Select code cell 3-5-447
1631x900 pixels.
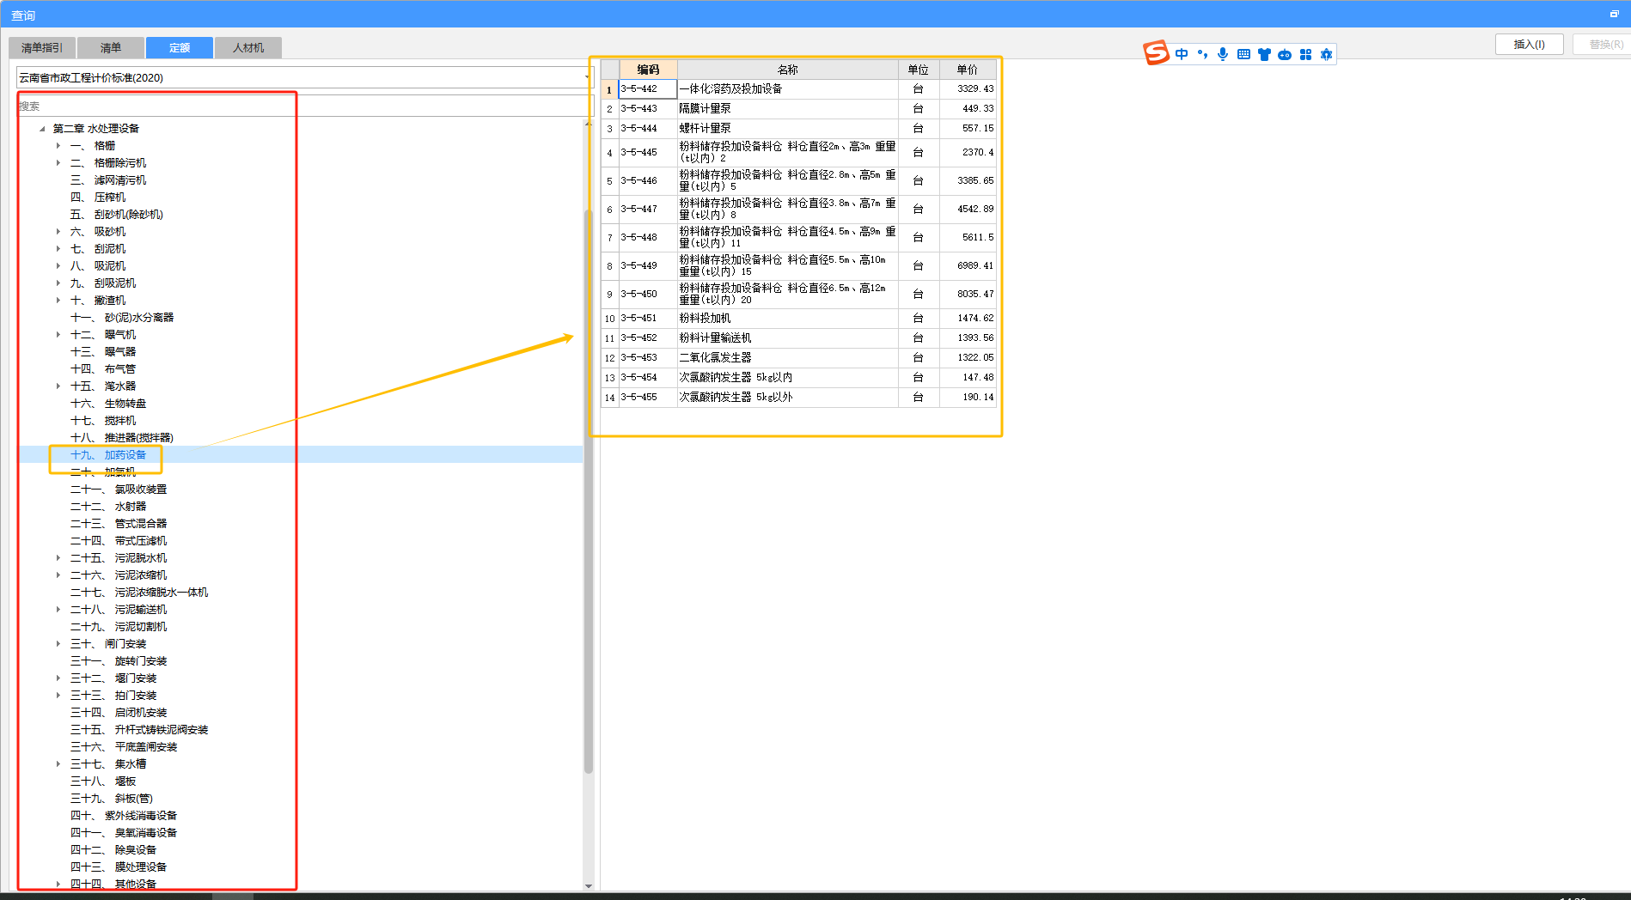tap(648, 209)
